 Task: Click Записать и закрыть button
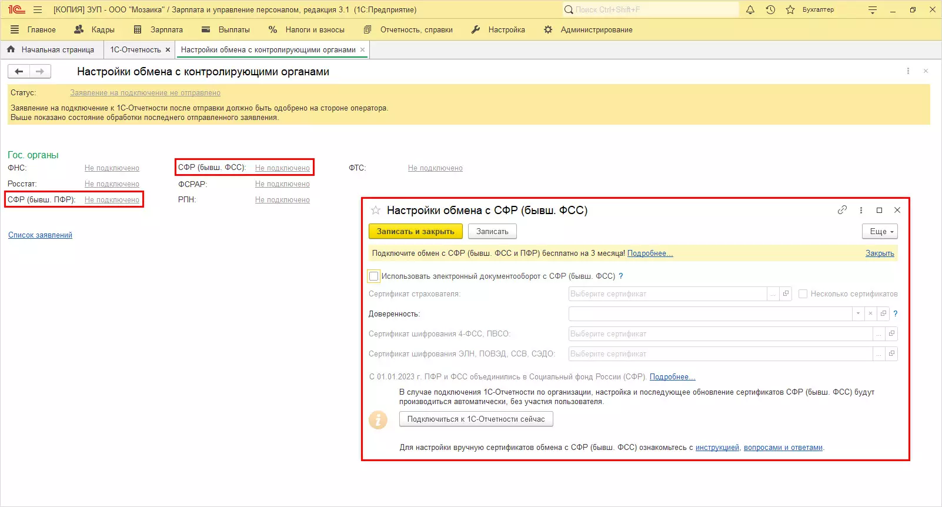click(416, 231)
